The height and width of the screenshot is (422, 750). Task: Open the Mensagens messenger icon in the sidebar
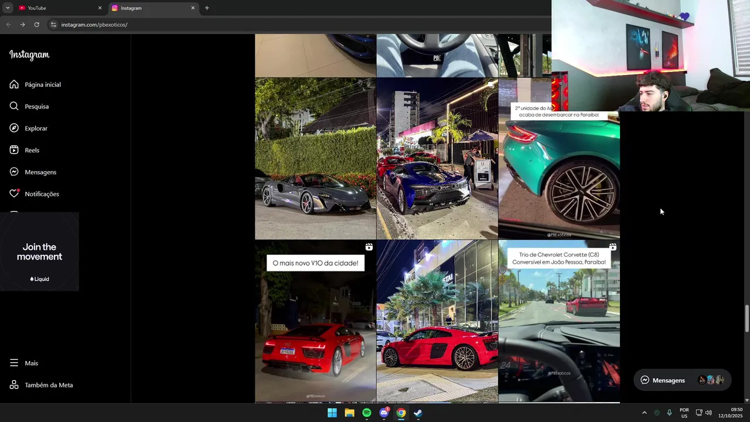click(x=14, y=172)
